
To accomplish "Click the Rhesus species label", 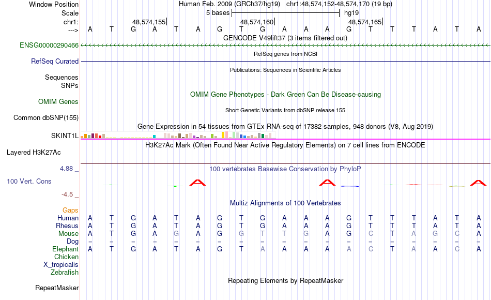I will point(67,226).
